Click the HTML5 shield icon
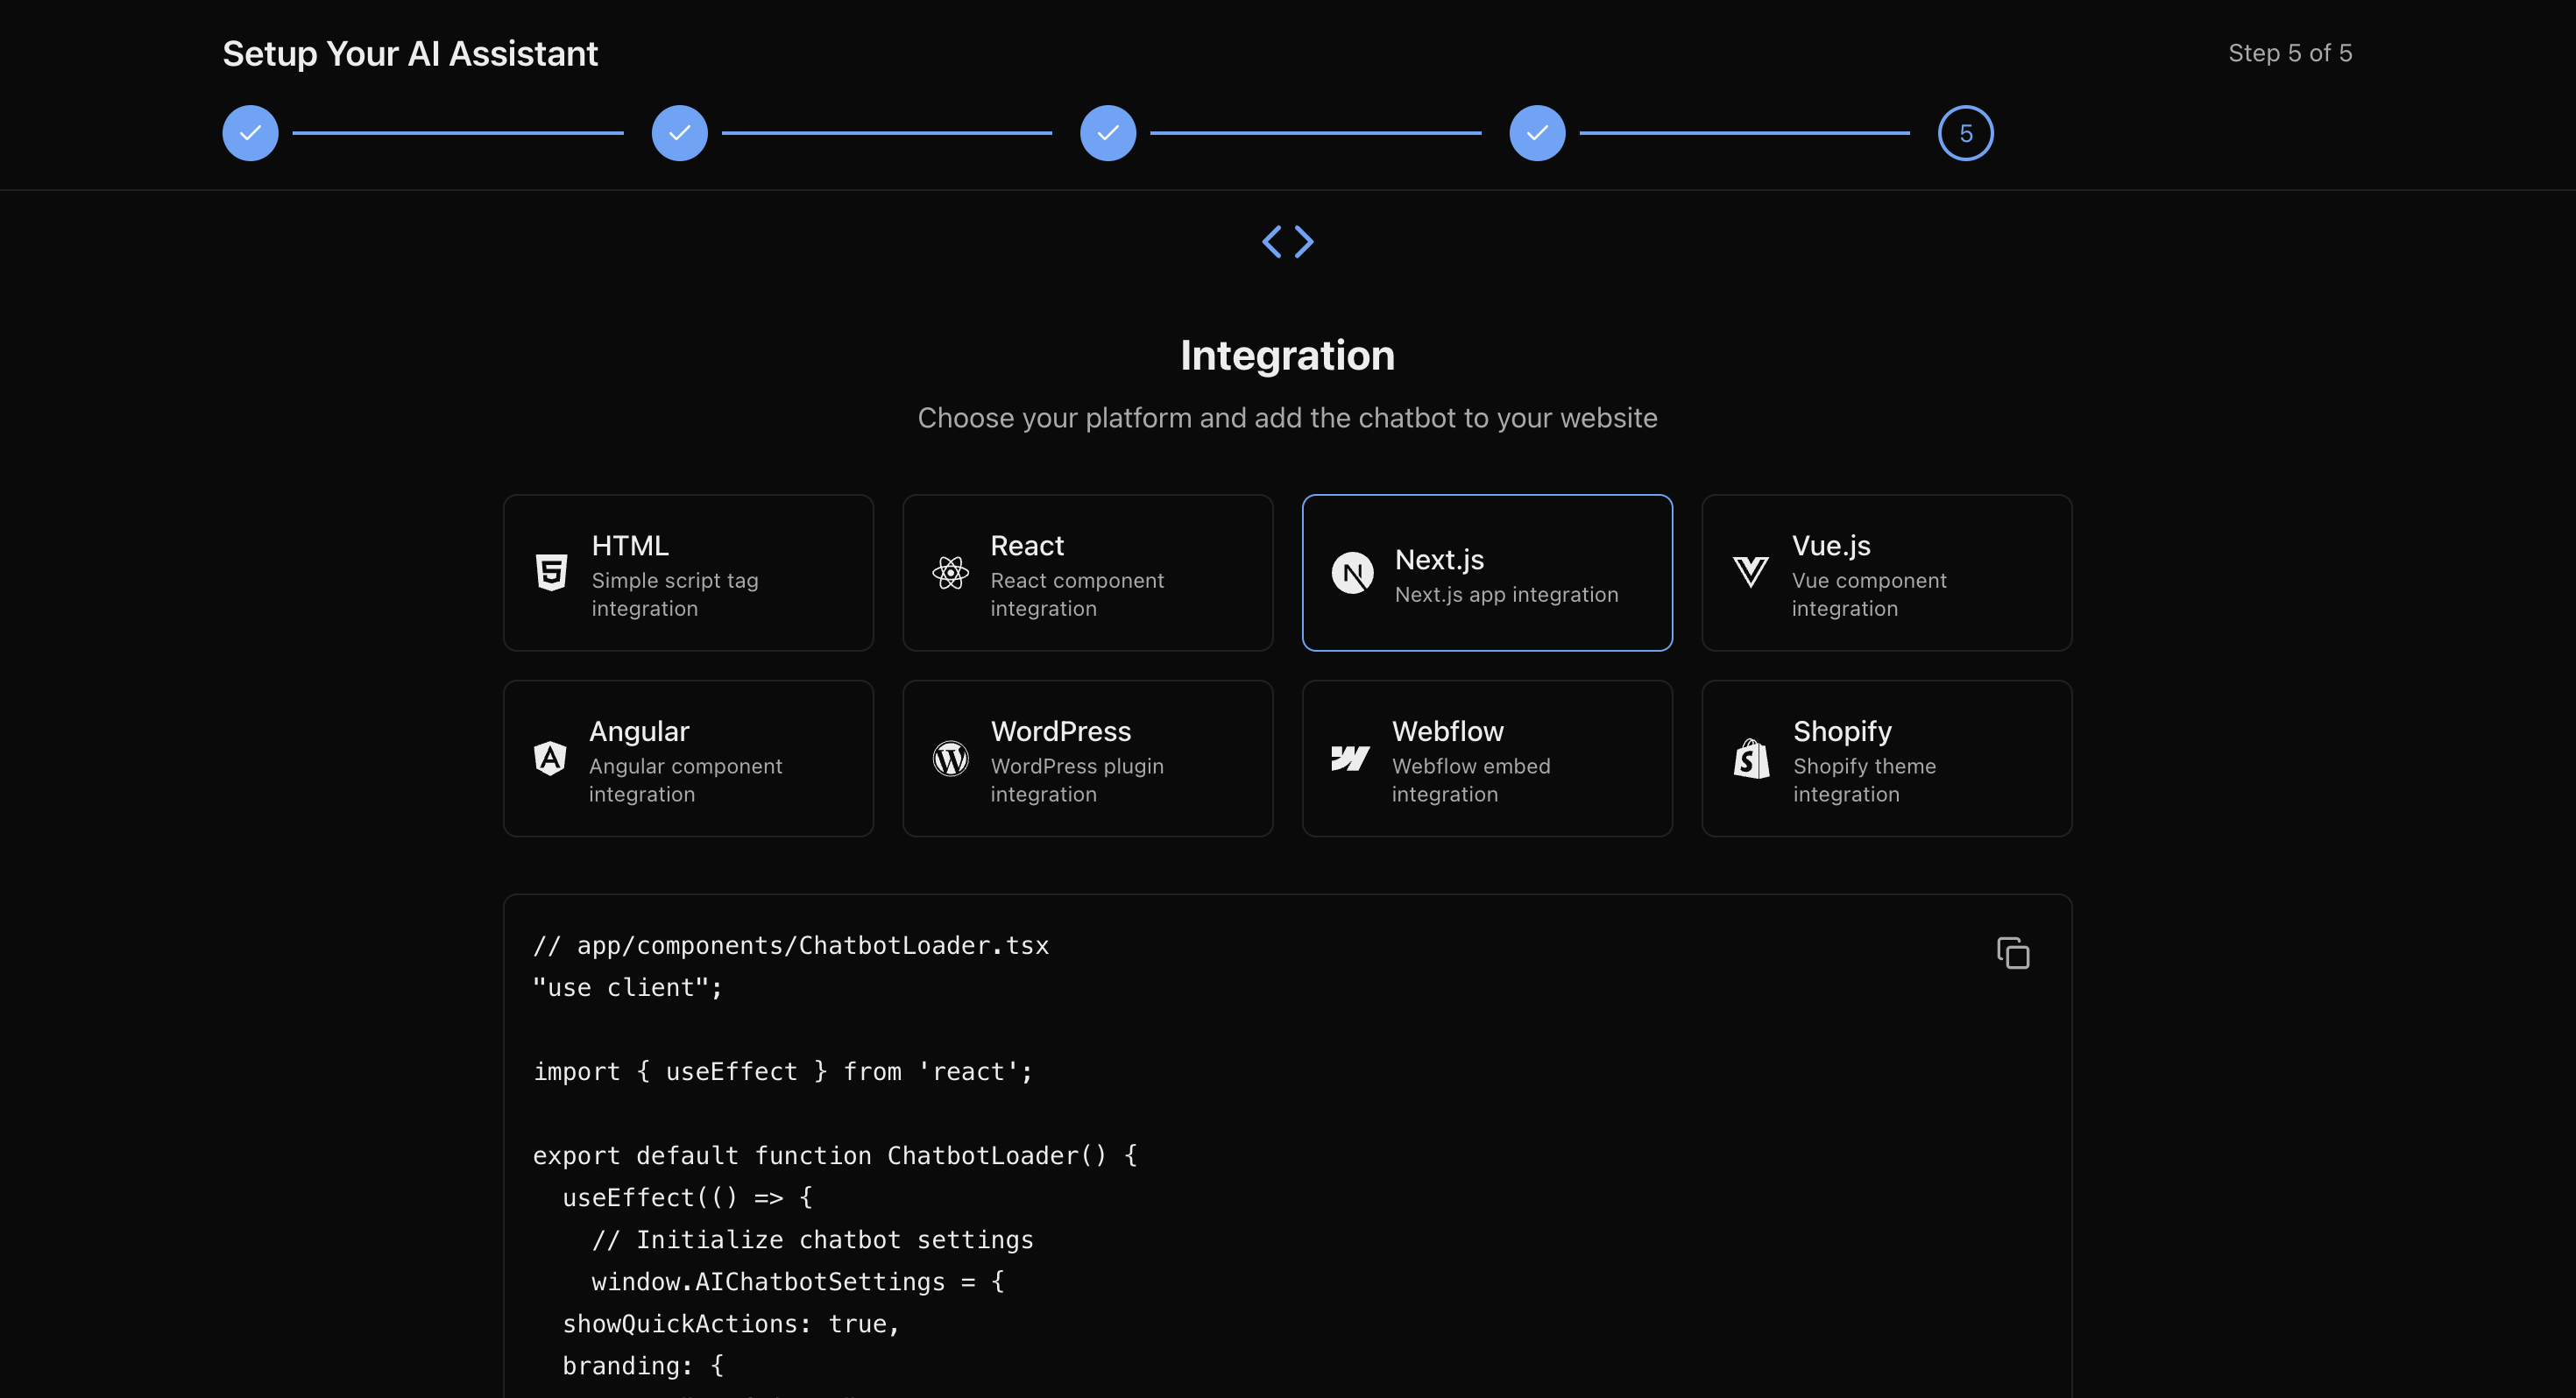This screenshot has width=2576, height=1398. coord(551,573)
